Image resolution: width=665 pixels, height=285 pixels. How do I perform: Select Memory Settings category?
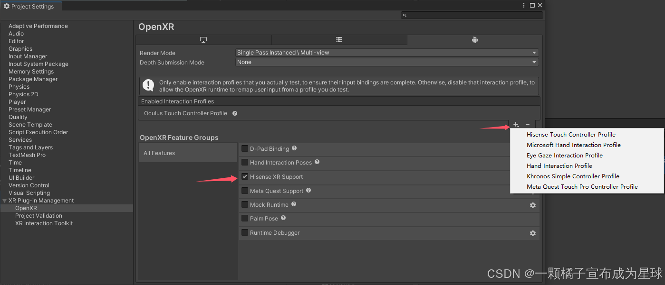click(31, 72)
